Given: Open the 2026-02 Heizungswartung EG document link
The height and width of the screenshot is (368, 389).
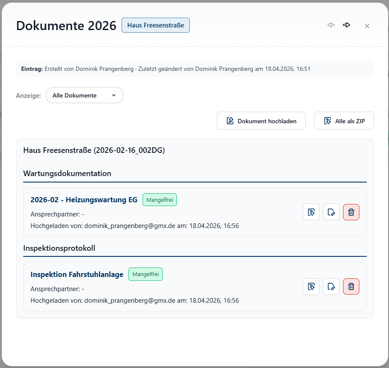Looking at the screenshot, I should click(84, 199).
